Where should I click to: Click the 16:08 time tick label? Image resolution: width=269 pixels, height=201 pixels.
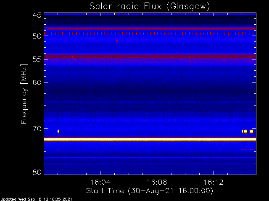(x=157, y=182)
